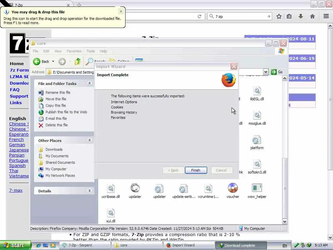Click Back arrow in core explorer window
The width and height of the screenshot is (333, 250).
36,62
